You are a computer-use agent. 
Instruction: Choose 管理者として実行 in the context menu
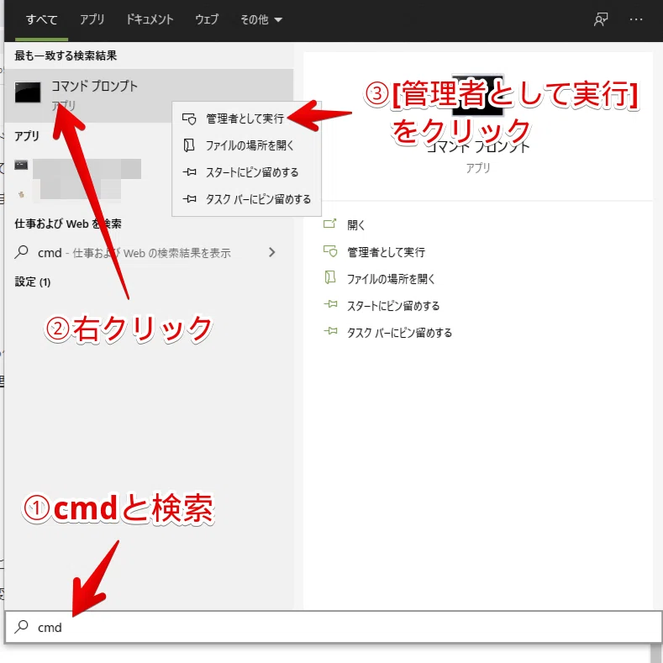coord(246,118)
